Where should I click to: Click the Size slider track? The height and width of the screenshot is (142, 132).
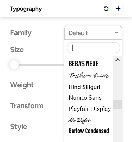tap(41, 65)
